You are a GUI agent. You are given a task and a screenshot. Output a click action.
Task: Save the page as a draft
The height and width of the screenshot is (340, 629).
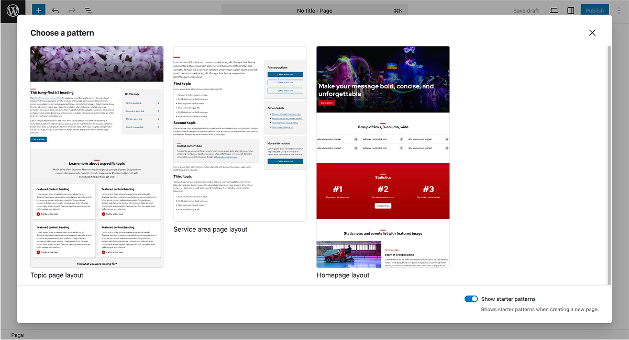526,10
